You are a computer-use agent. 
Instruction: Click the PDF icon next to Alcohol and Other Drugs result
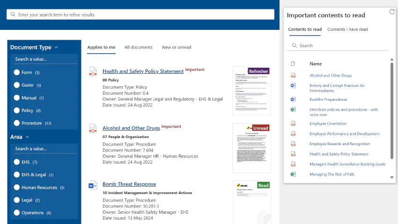pyautogui.click(x=93, y=128)
